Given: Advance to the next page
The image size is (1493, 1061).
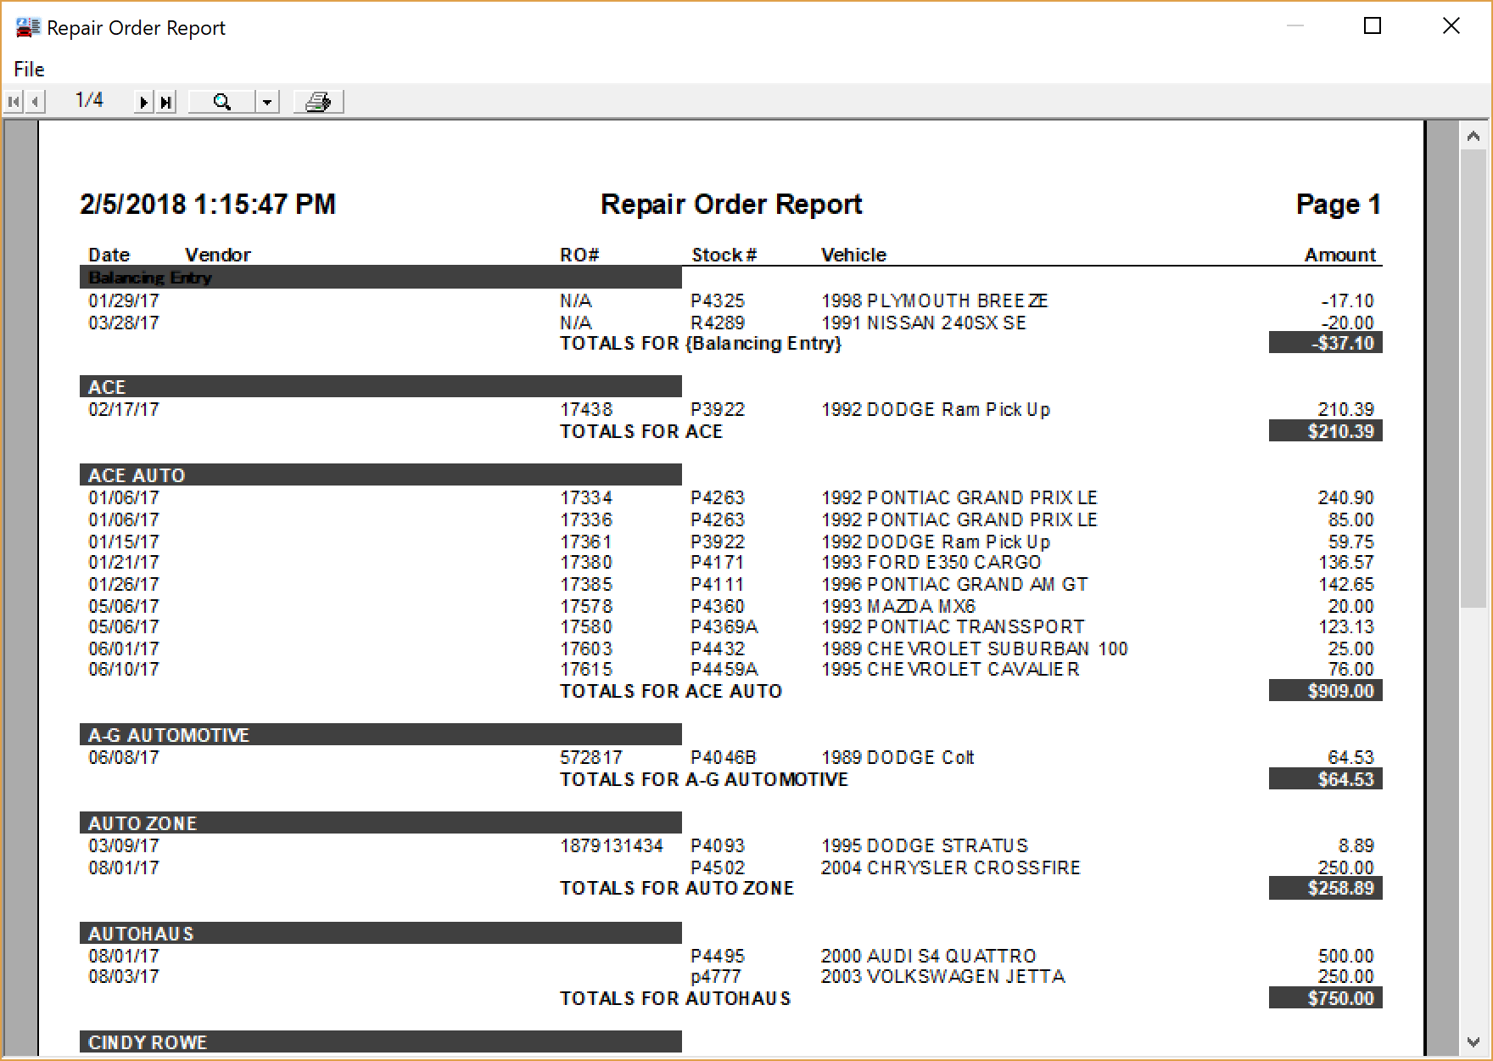Looking at the screenshot, I should click(143, 101).
